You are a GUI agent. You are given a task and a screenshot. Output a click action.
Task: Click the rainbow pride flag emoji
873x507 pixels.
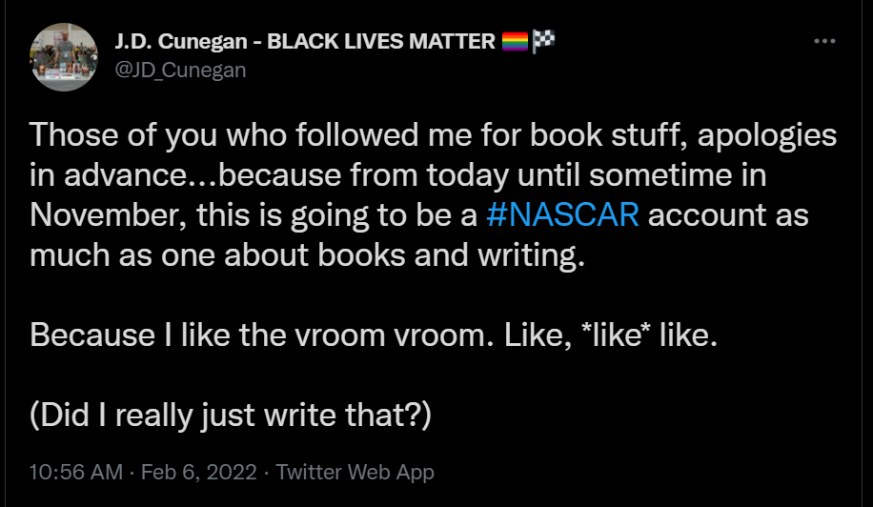515,41
